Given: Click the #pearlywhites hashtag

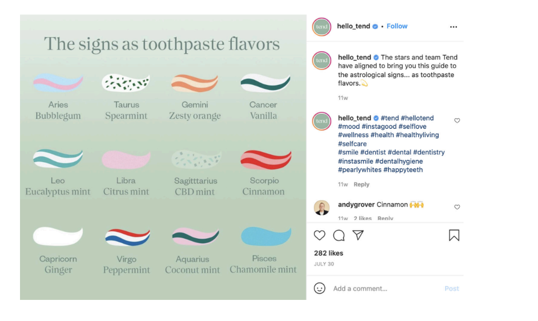Looking at the screenshot, I should [x=359, y=170].
